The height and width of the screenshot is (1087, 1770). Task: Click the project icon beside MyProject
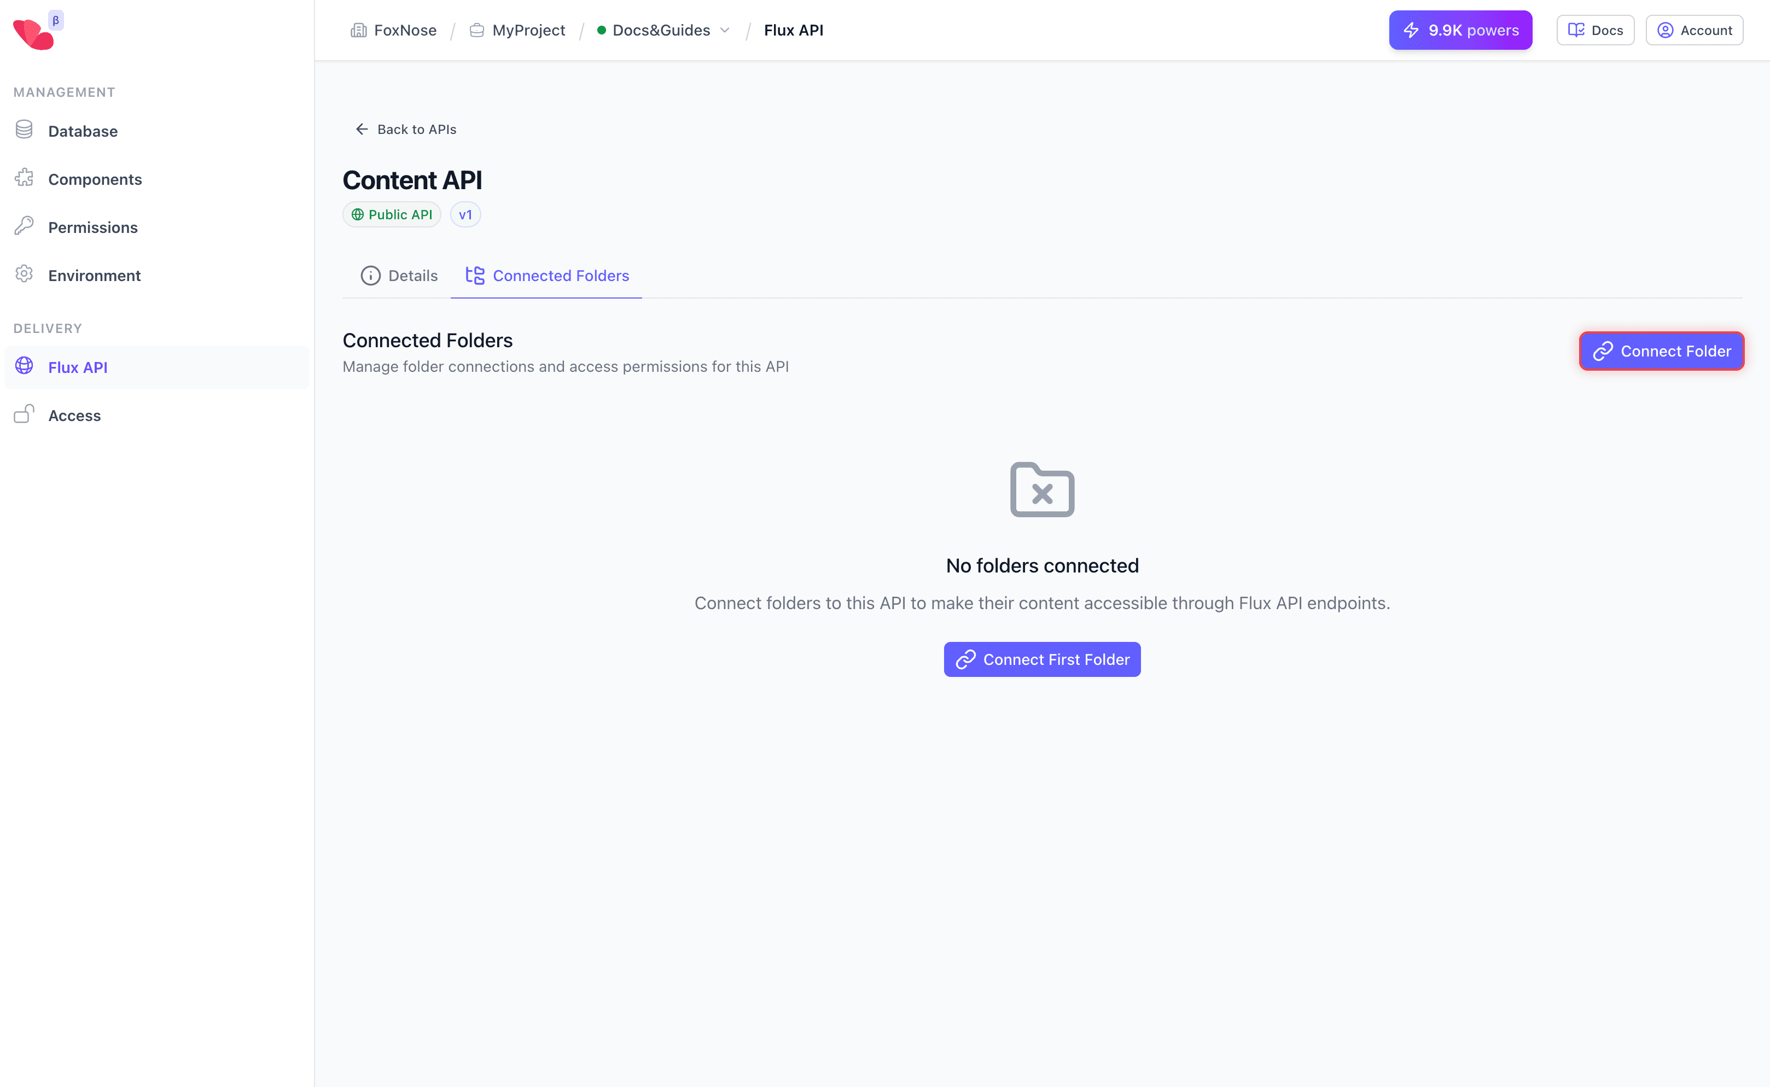click(476, 30)
